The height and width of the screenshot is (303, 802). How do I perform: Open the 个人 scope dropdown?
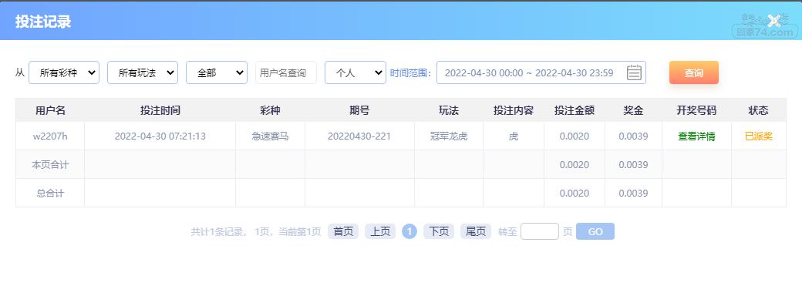point(356,72)
